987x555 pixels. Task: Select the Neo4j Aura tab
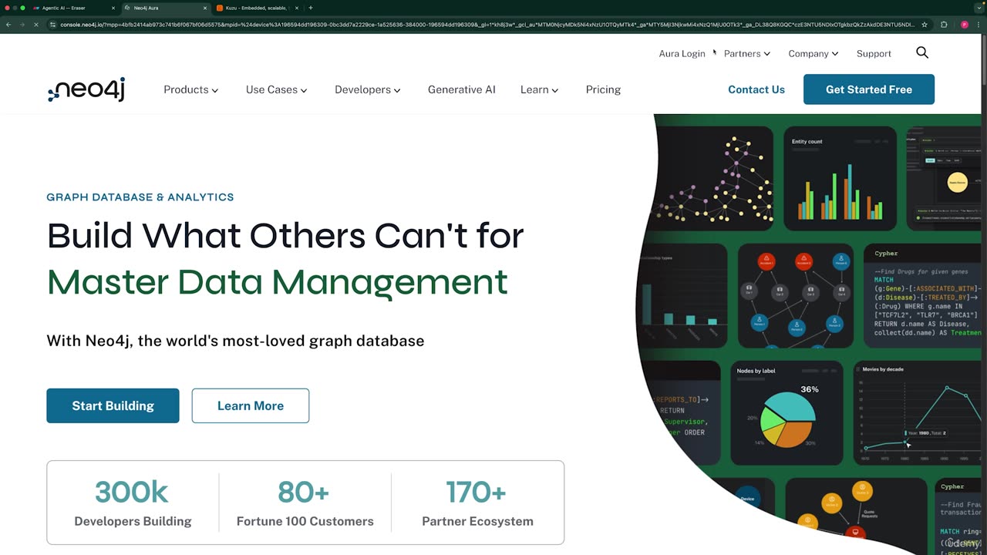pos(165,8)
